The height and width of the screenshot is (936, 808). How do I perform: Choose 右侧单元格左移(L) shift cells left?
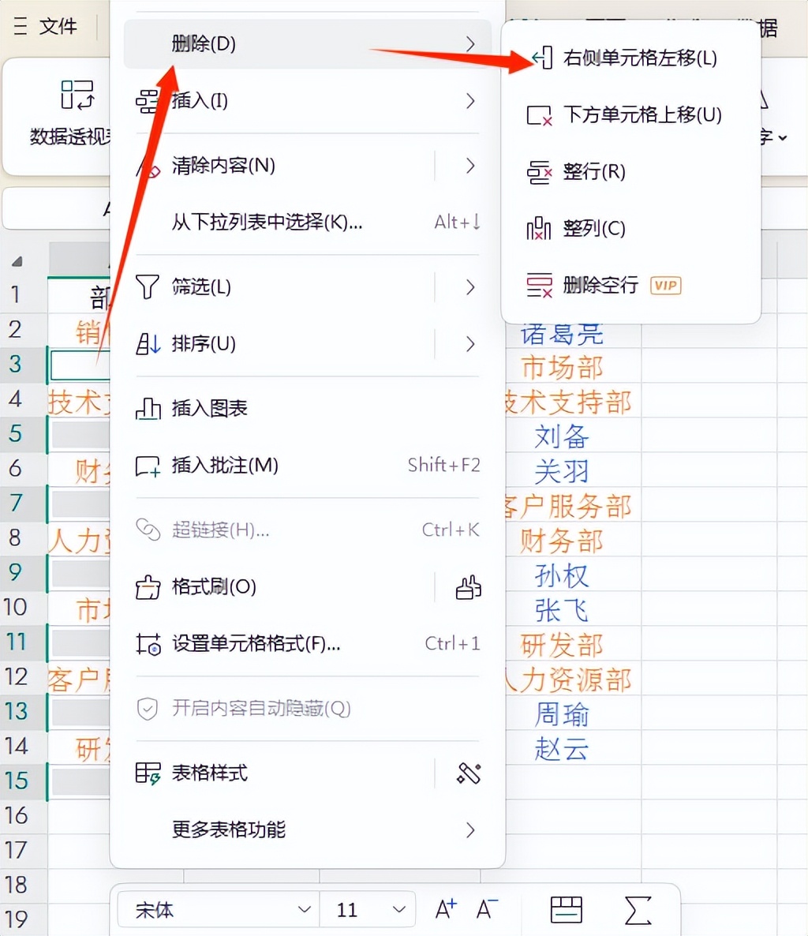[x=630, y=58]
